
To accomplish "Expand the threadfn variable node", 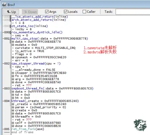I will 13,117.
